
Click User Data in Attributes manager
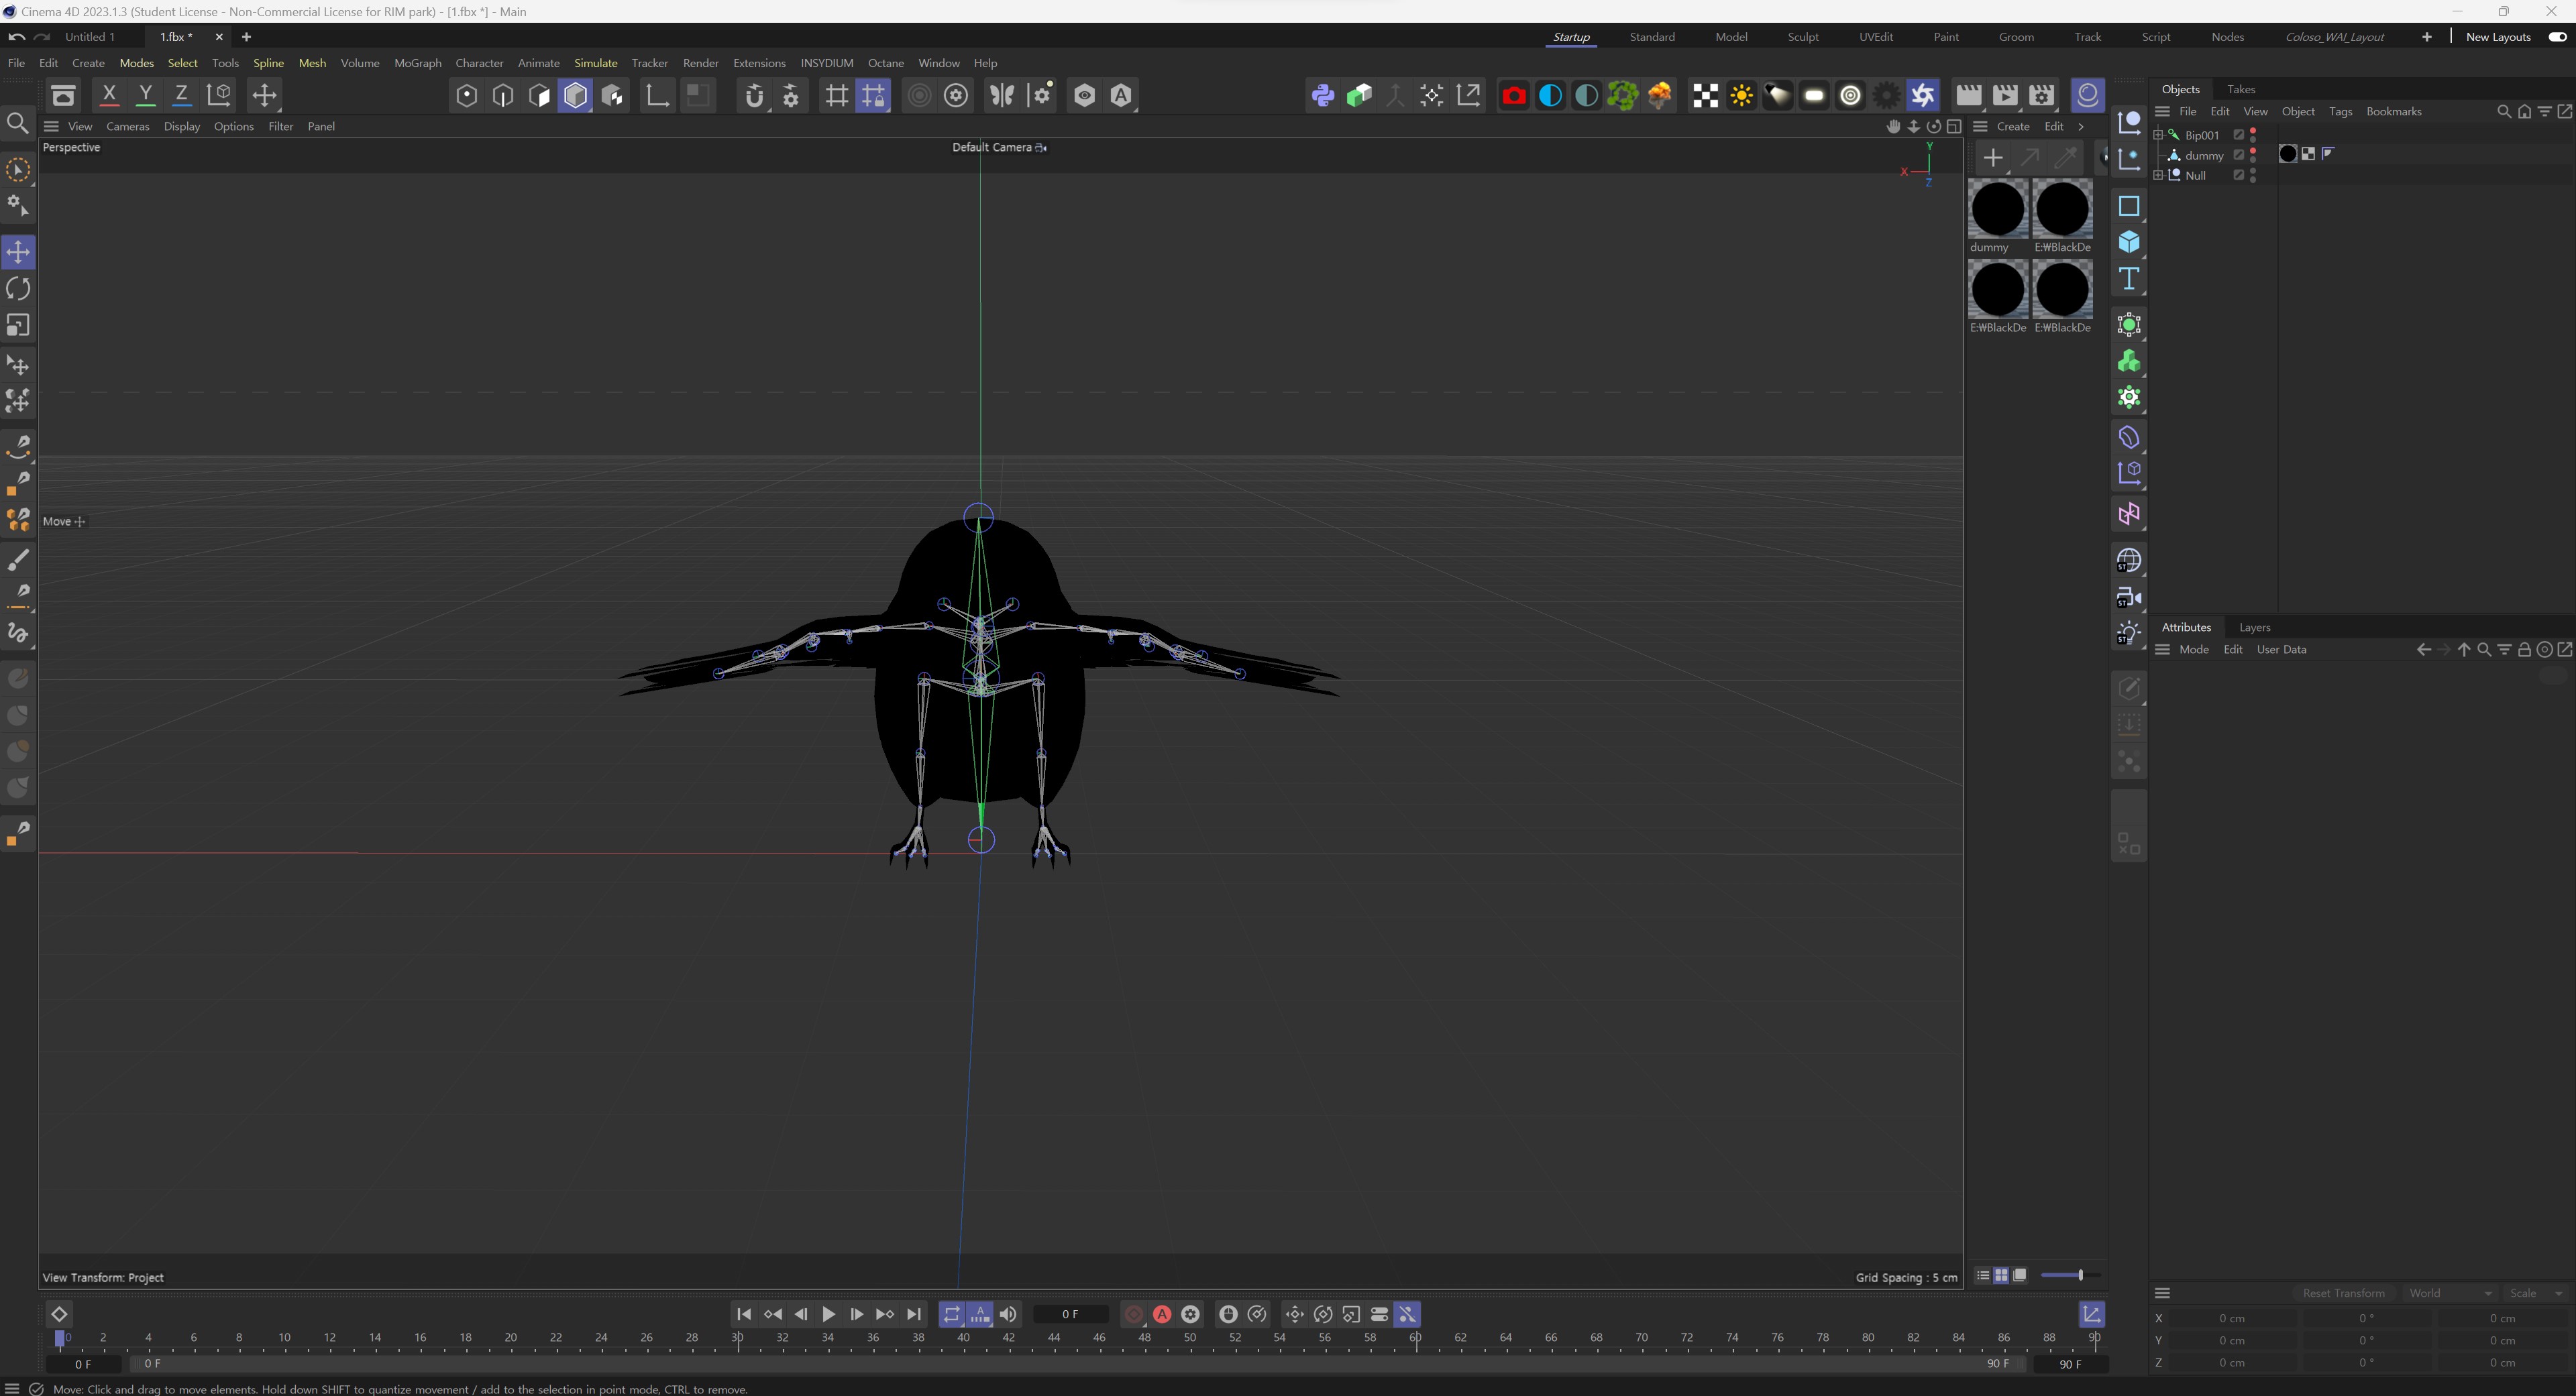coord(2281,650)
